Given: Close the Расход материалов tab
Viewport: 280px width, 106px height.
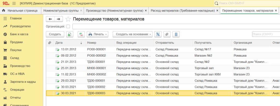Looking at the screenshot, I should click(217, 11).
